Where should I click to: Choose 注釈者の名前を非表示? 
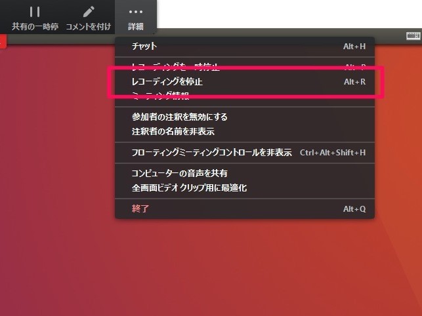[x=245, y=132]
